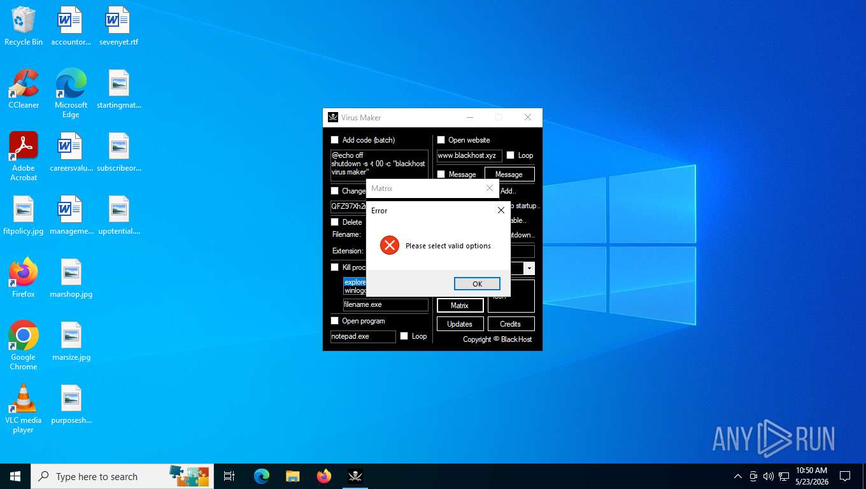The image size is (866, 489).
Task: Click the Virus Maker title bar icon
Action: (x=333, y=117)
